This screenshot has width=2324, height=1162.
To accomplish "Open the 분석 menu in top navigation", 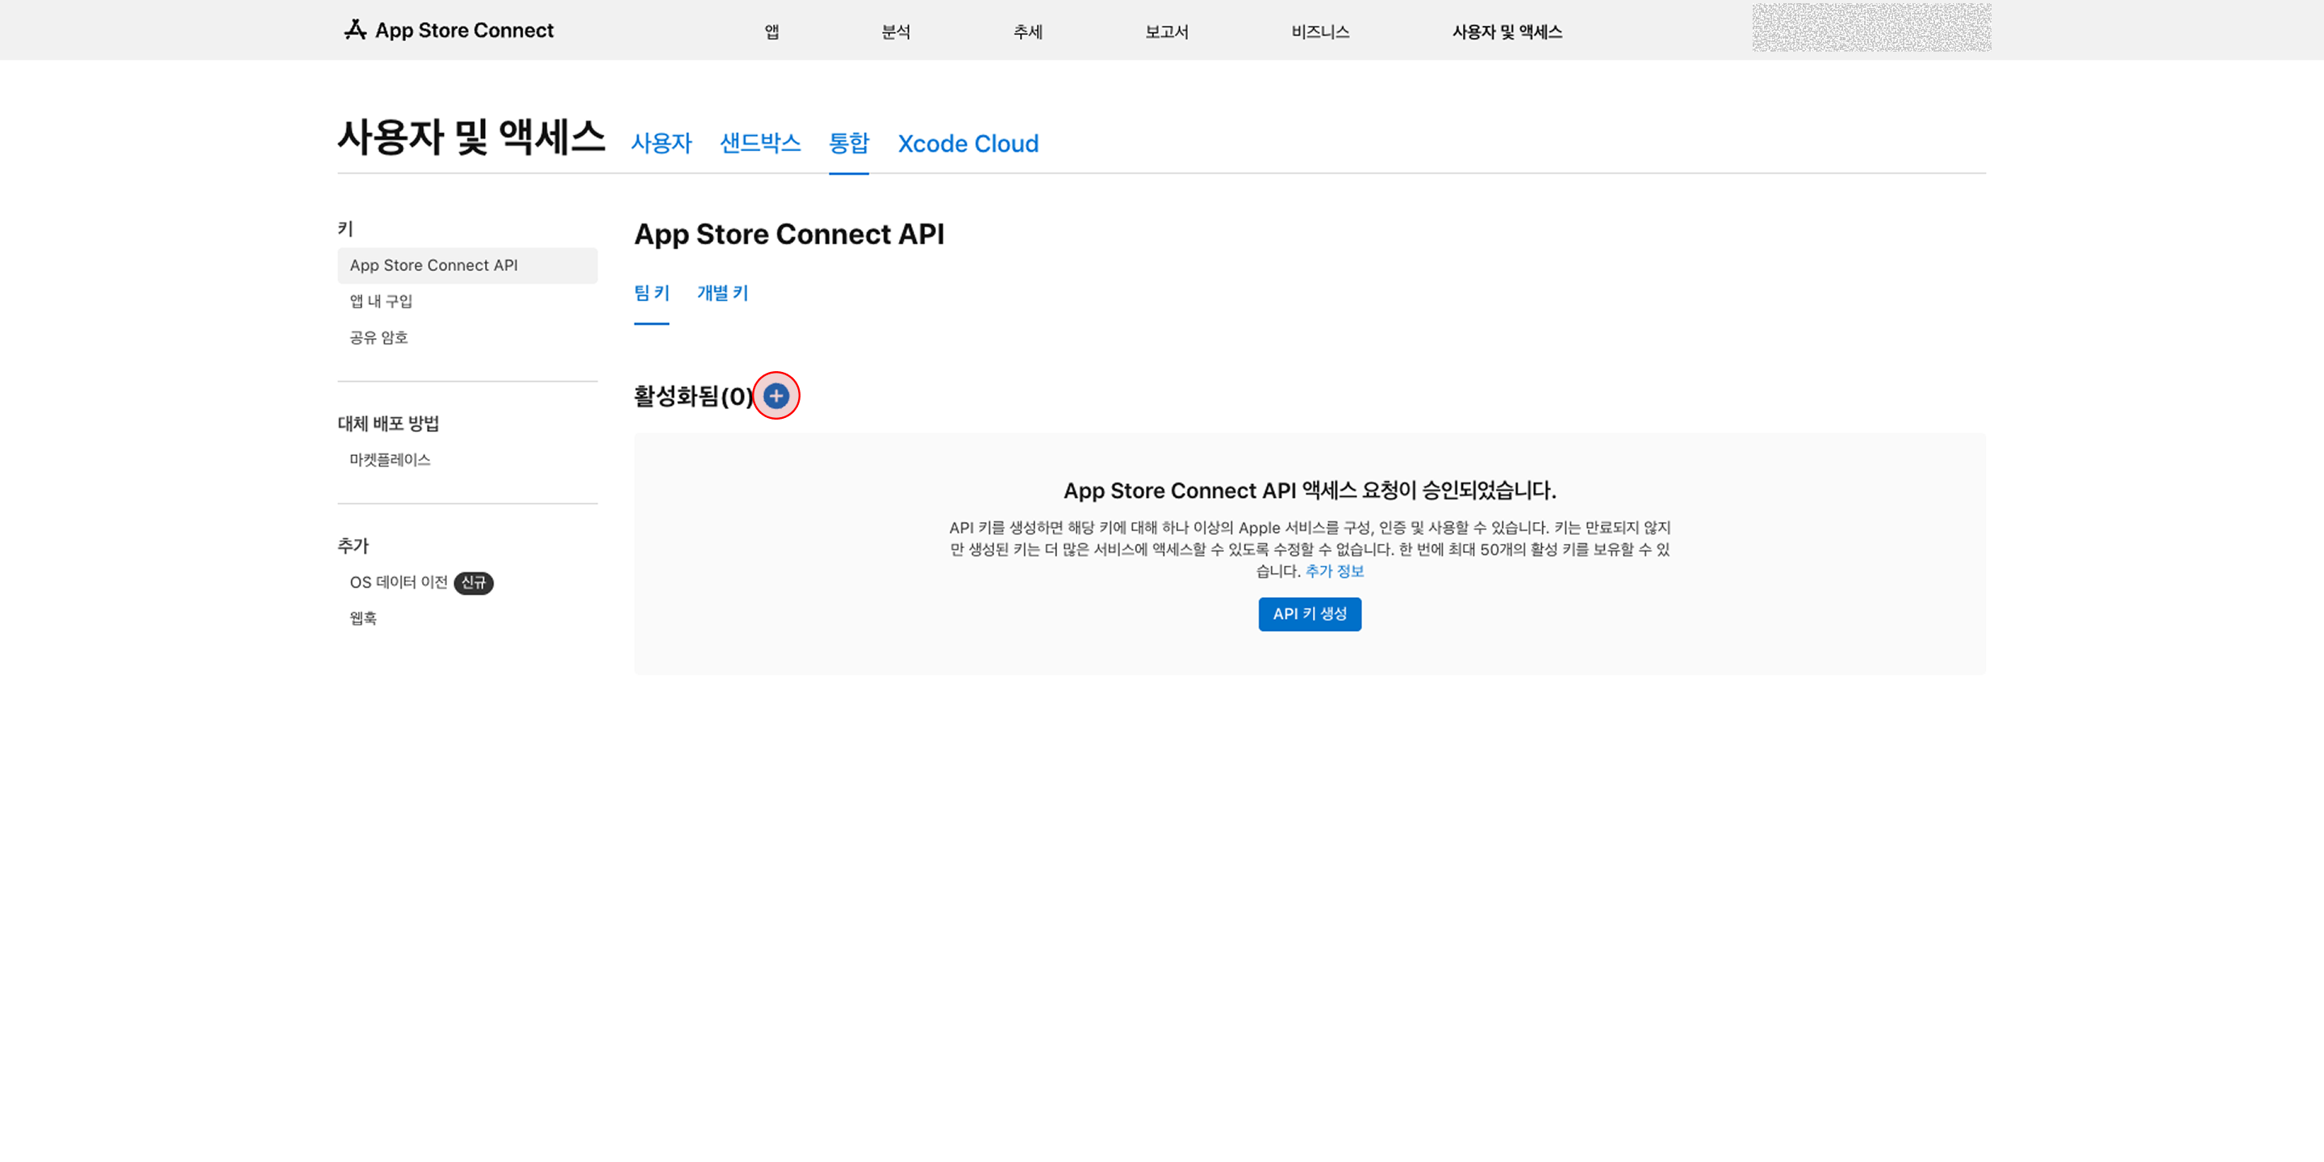I will click(895, 31).
